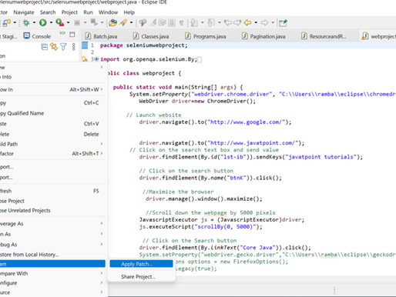Viewport: 396px width, 297px height.
Task: Click the "http://www.javatpoint.com/" string in code
Action: [x=253, y=143]
